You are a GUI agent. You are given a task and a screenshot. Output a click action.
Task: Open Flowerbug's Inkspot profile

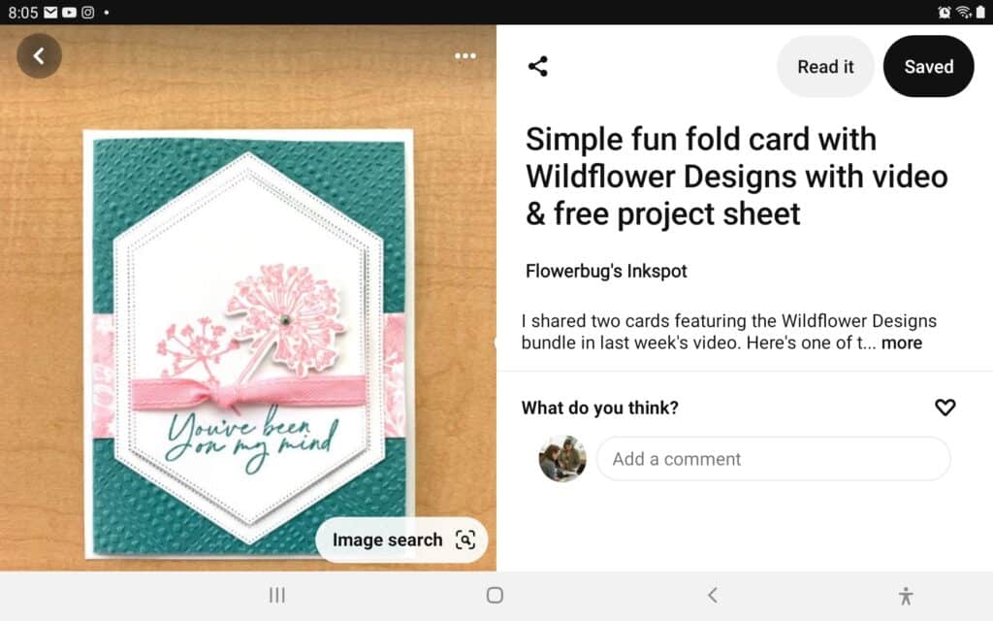tap(606, 272)
